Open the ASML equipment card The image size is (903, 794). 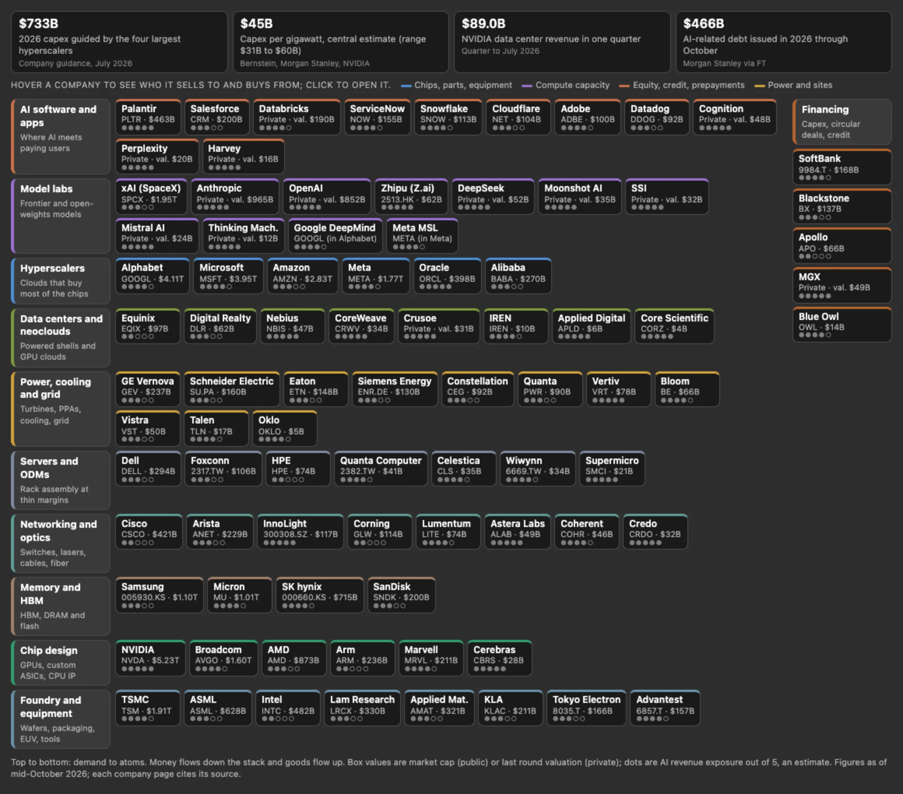pyautogui.click(x=217, y=708)
